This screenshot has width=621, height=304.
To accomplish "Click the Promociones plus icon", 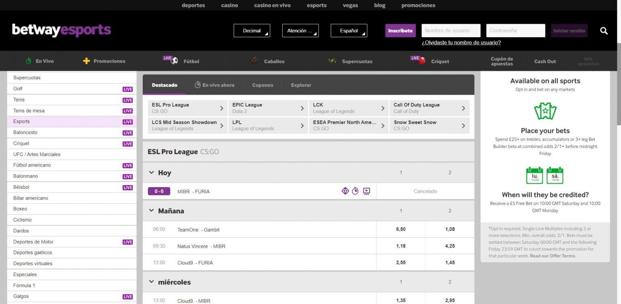I will 86,61.
